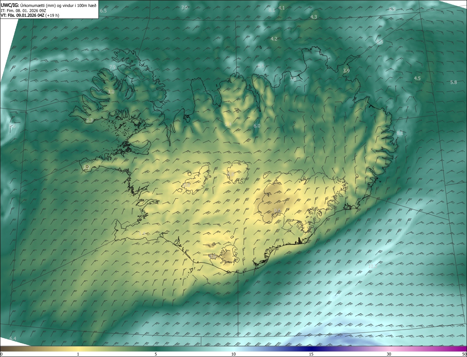
Task: Click the "6.4" value label
Action: pos(13,338)
